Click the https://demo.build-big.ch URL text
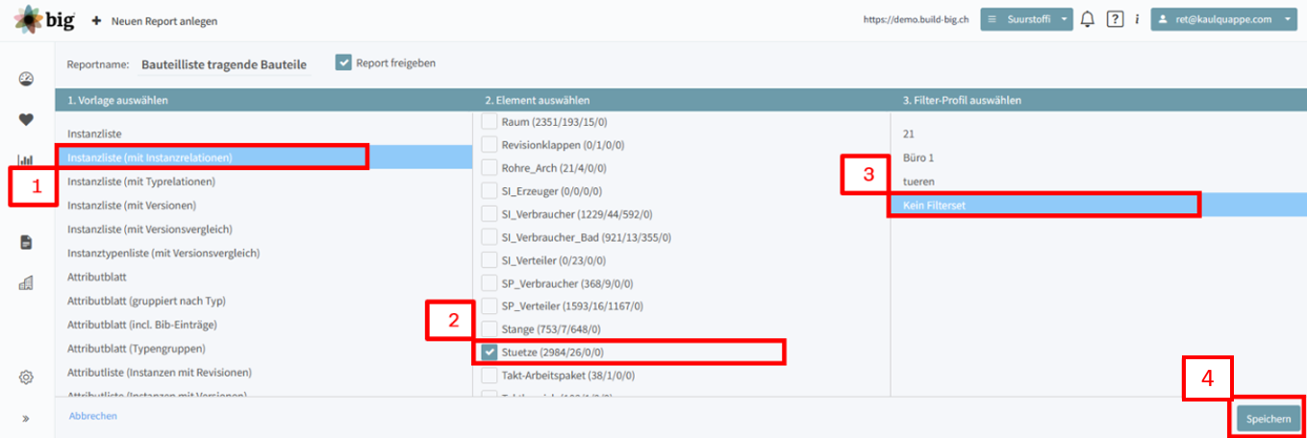 (x=915, y=19)
